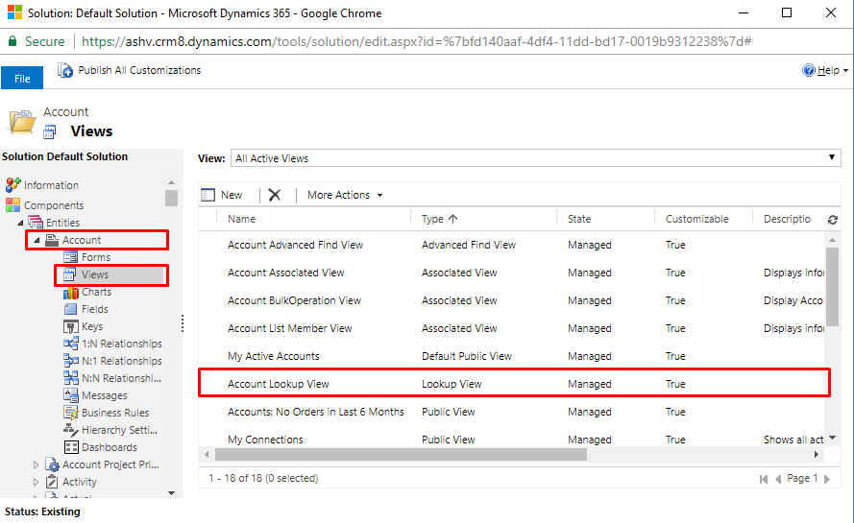Click the Business Rules icon
854x523 pixels.
pos(71,413)
